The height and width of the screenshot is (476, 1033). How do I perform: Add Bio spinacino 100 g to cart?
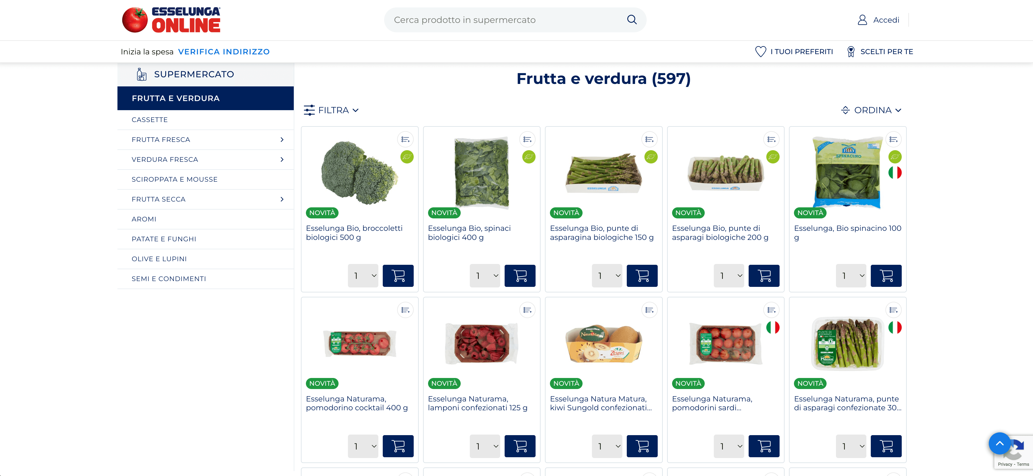[x=886, y=276]
